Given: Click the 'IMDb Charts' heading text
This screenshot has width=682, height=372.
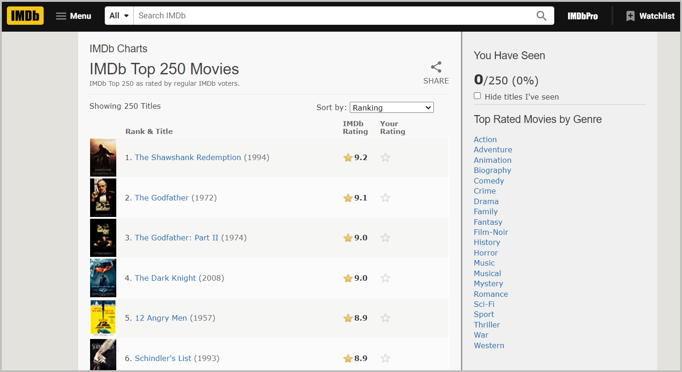Looking at the screenshot, I should (x=119, y=49).
